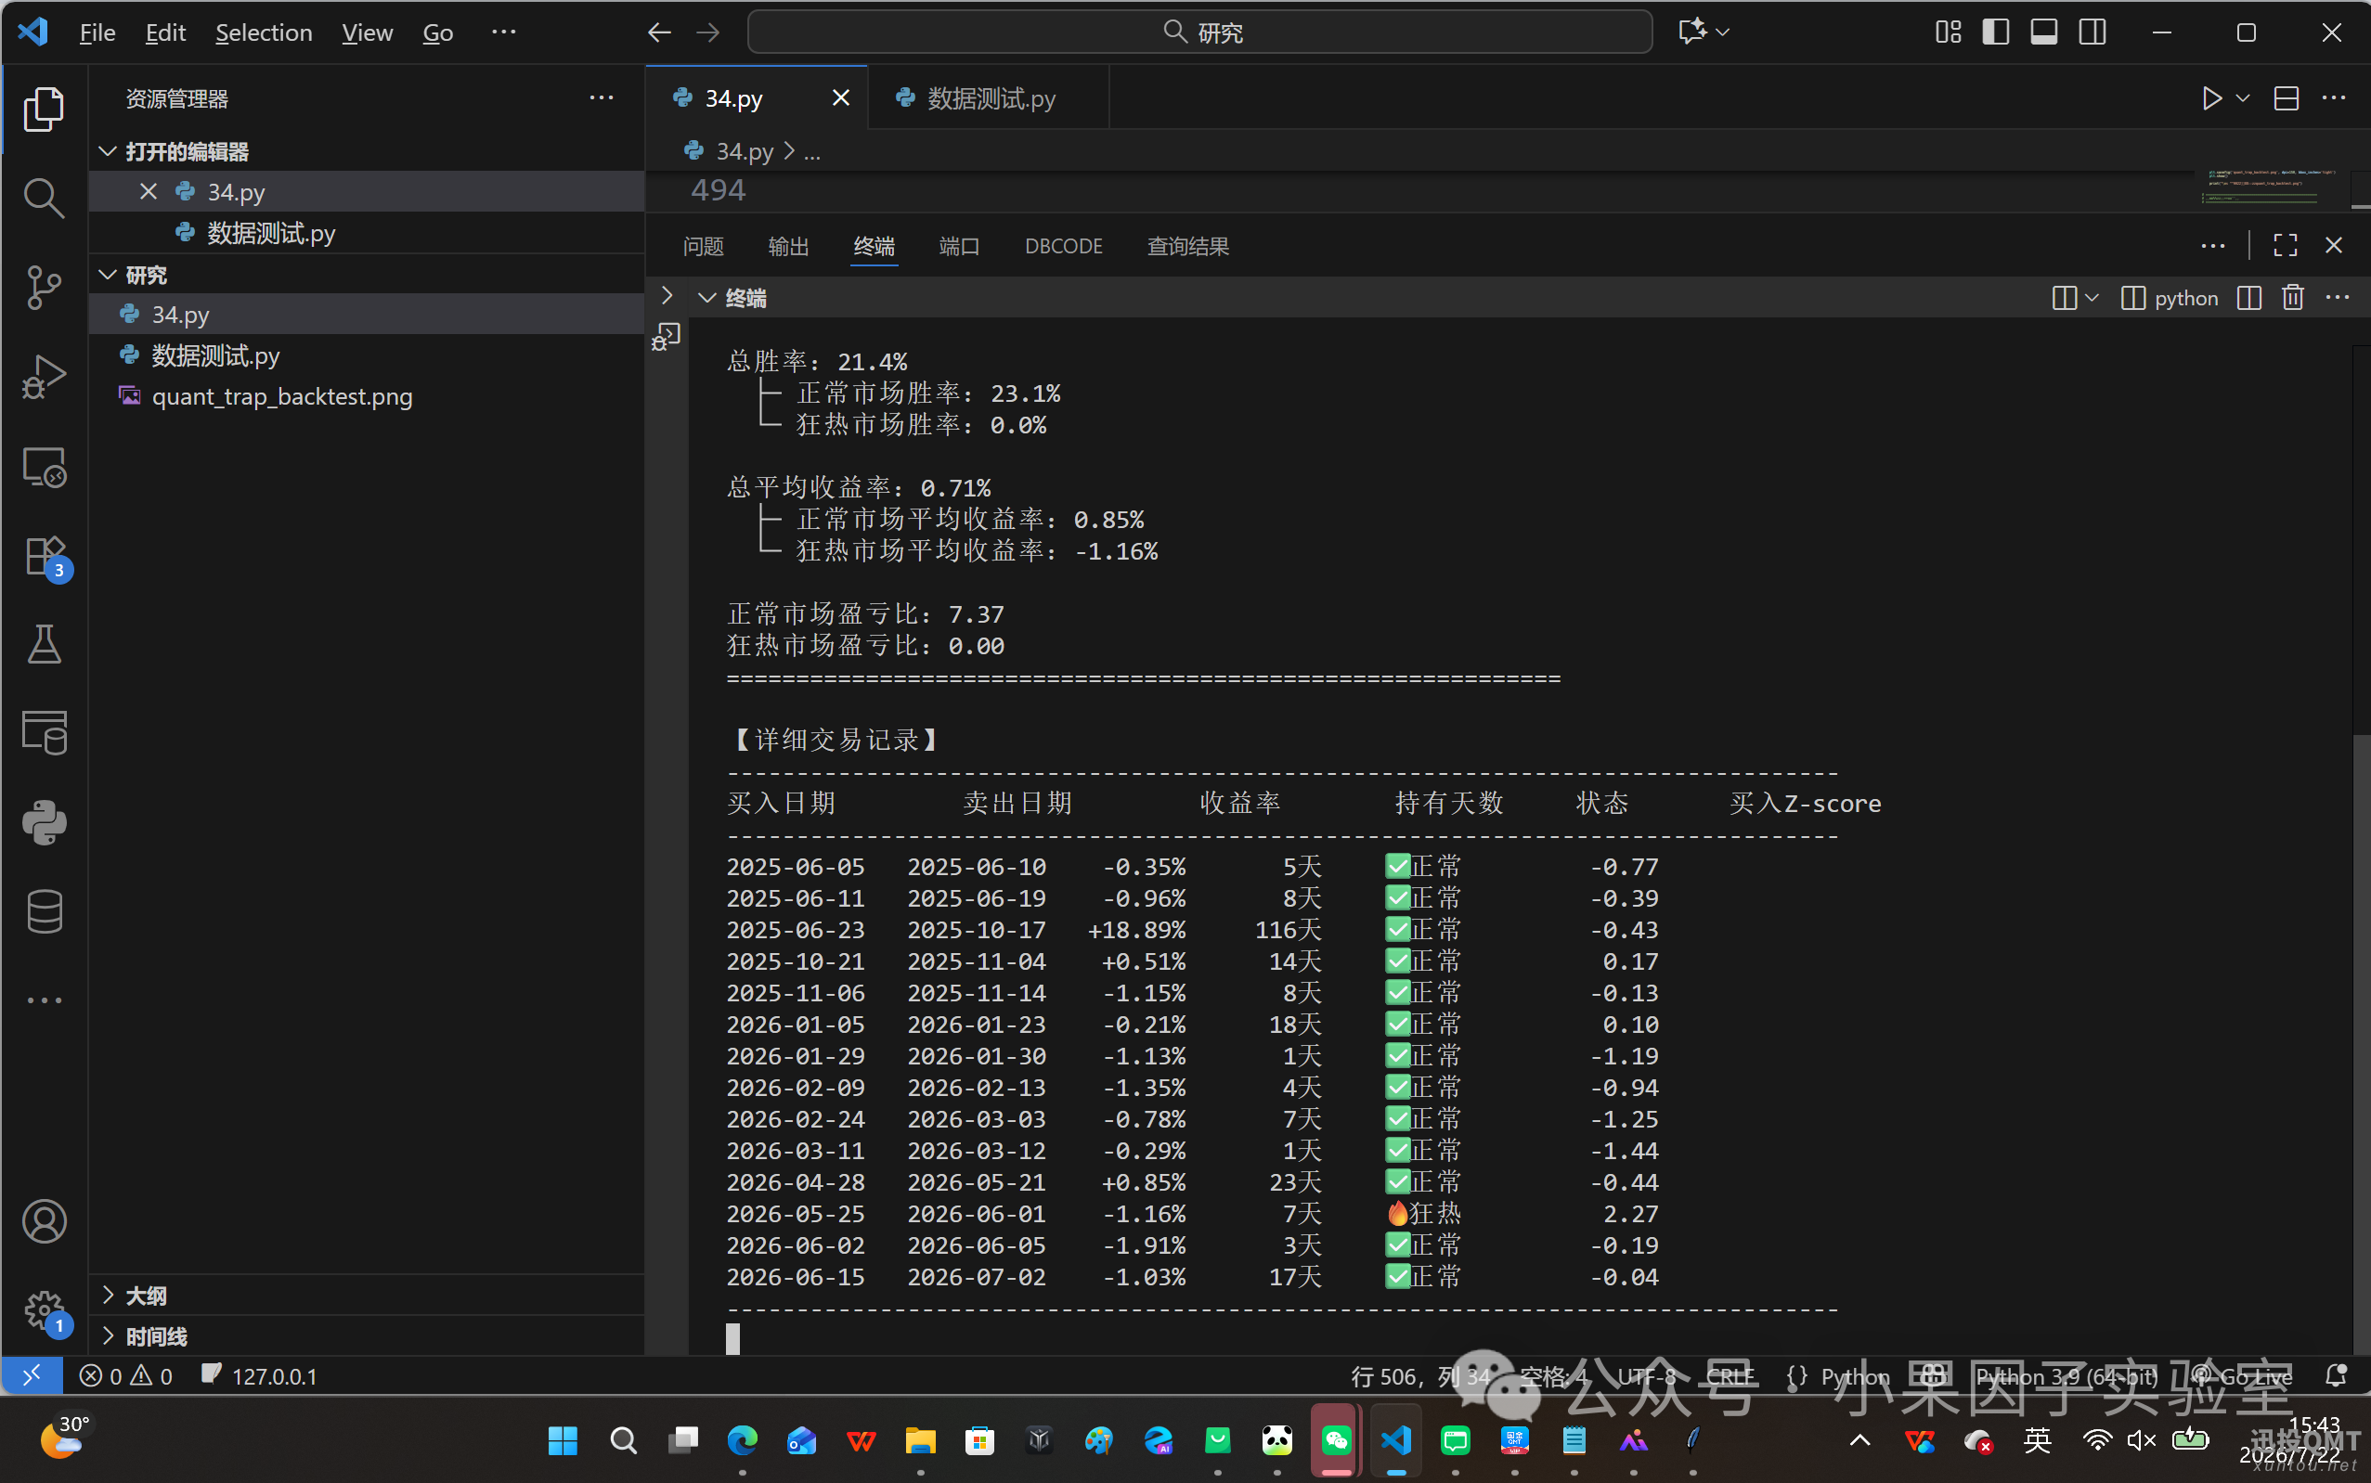Switch to the 数据测试.py editor tab
The width and height of the screenshot is (2371, 1483).
[989, 98]
